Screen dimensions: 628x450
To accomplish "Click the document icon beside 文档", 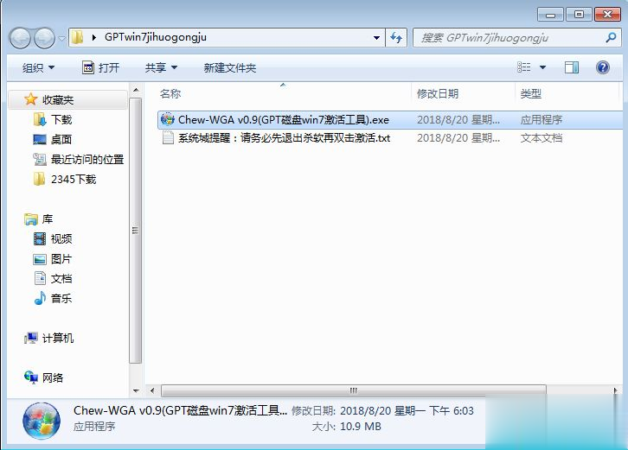I will pos(40,278).
